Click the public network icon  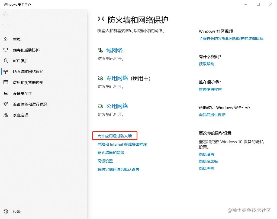click(100, 106)
